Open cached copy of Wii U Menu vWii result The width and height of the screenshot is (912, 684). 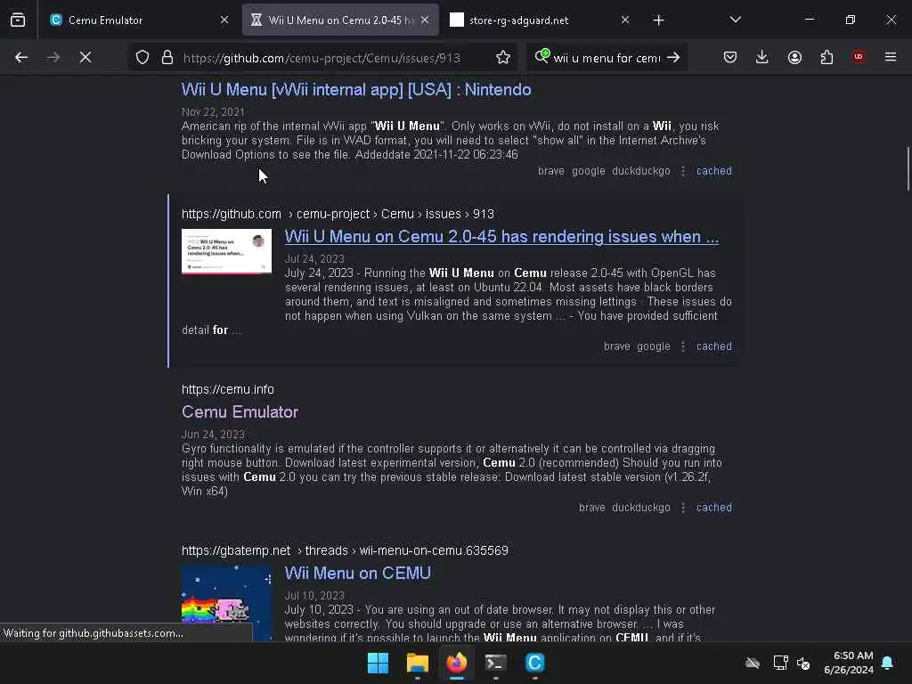713,170
